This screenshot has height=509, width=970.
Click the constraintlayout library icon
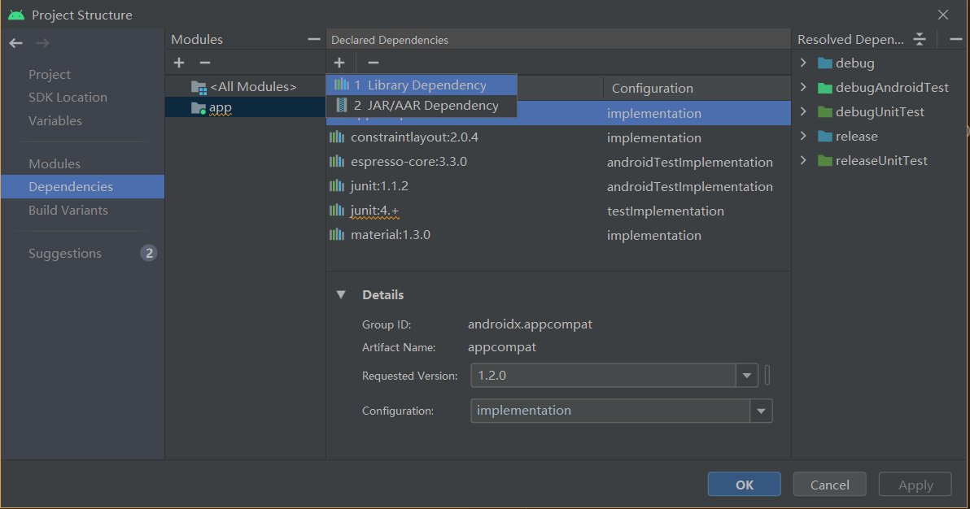(337, 137)
